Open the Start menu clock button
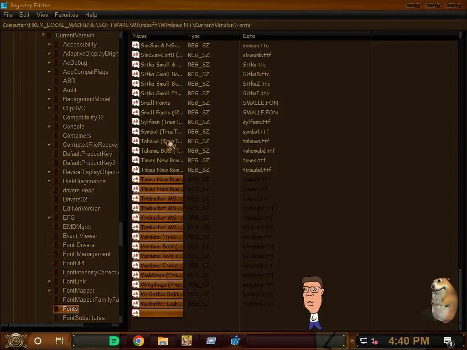This screenshot has width=467, height=350. 16,341
